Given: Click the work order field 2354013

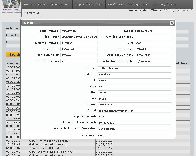Looking at the screenshot, I should point(152,49).
